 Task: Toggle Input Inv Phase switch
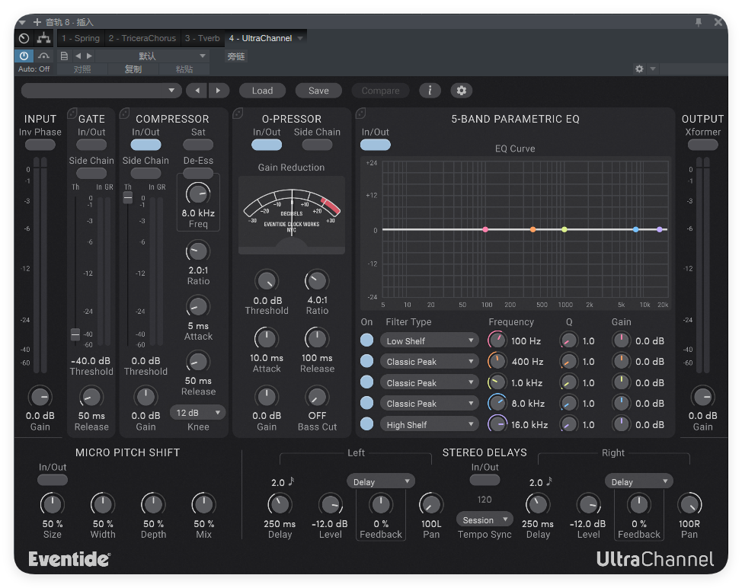click(x=40, y=145)
